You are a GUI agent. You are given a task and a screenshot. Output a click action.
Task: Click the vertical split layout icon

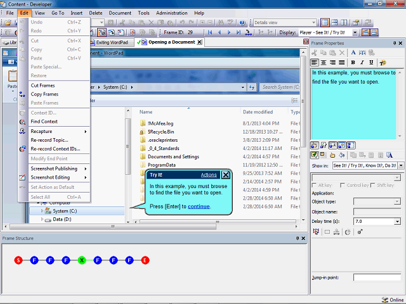point(344,23)
